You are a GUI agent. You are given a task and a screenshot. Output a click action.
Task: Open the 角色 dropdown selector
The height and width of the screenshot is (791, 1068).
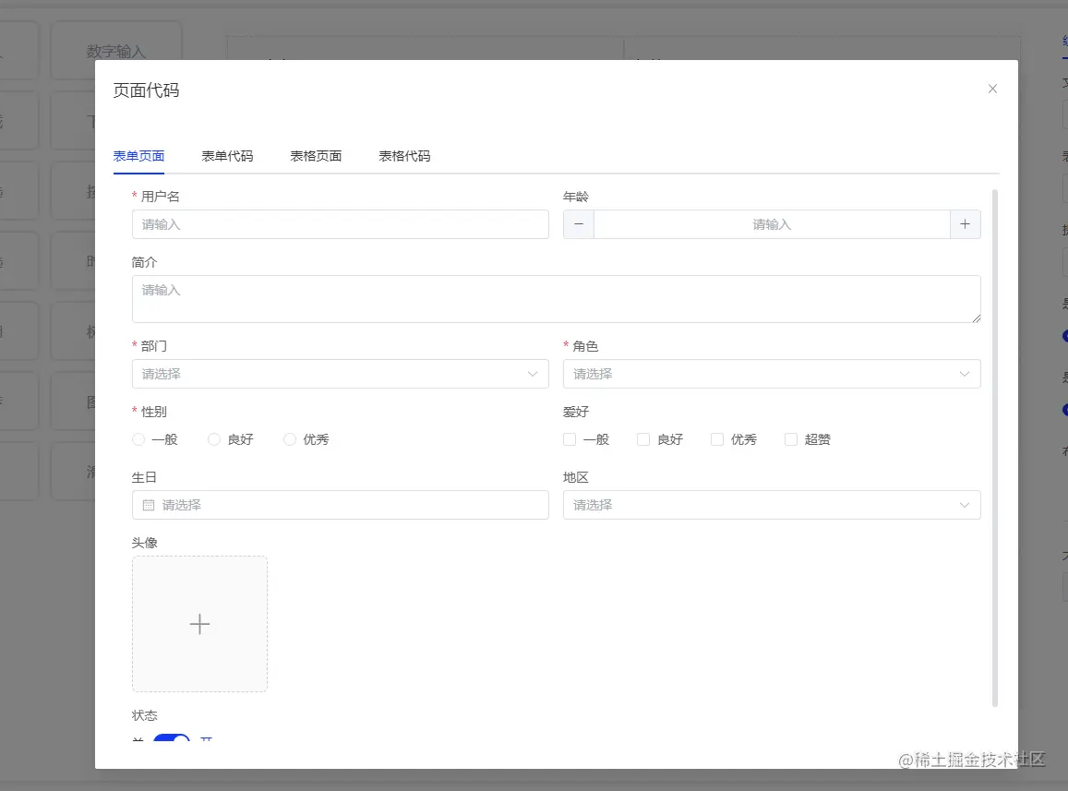(x=772, y=374)
